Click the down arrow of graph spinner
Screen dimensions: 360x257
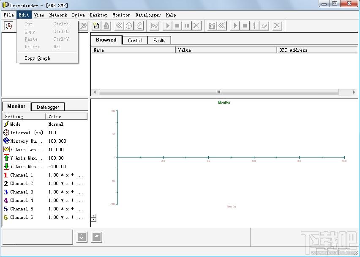point(93,220)
